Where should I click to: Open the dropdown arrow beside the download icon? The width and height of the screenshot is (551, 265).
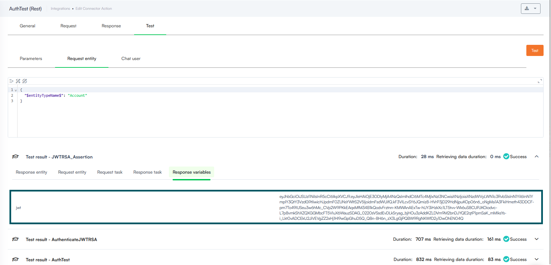click(x=535, y=8)
